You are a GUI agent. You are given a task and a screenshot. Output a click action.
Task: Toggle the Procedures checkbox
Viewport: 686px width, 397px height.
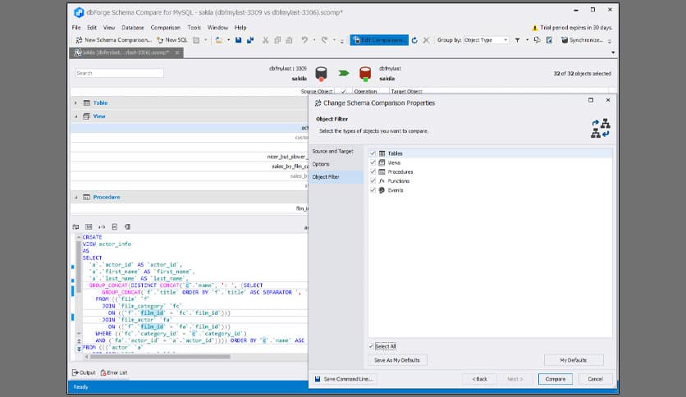pos(373,171)
